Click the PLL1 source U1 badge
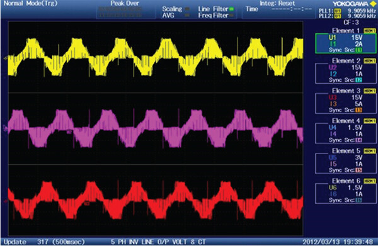The image size is (378, 246). click(338, 11)
